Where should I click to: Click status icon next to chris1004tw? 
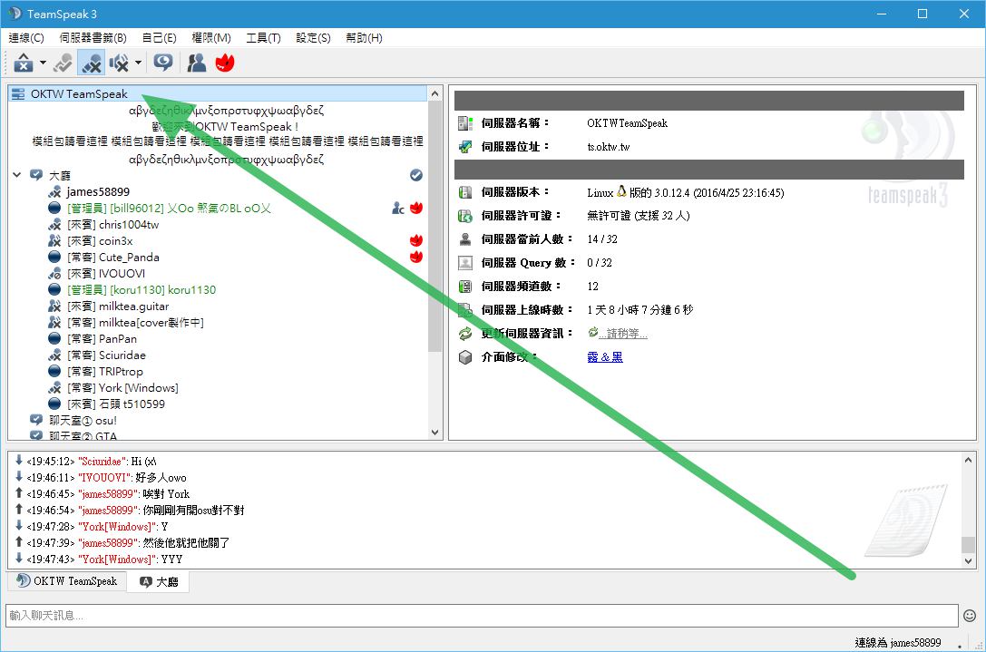[54, 225]
